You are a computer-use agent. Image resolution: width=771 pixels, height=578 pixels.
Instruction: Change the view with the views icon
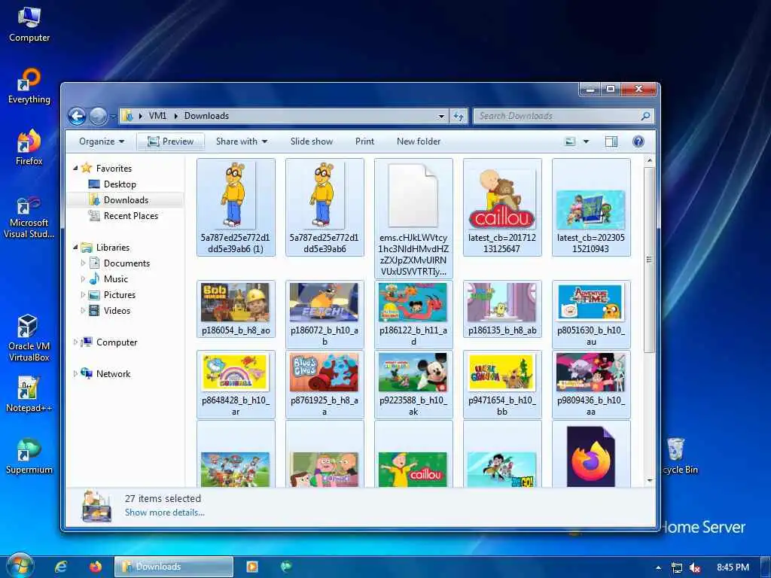[x=570, y=141]
